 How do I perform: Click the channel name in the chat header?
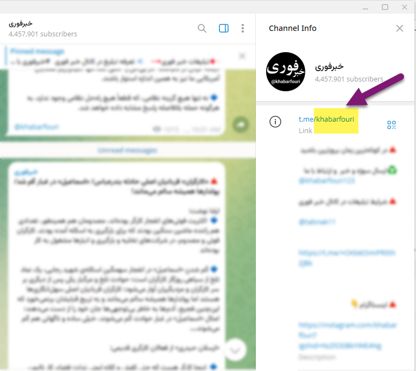(21, 23)
